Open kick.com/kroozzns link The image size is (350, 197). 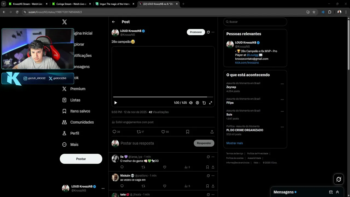247,63
